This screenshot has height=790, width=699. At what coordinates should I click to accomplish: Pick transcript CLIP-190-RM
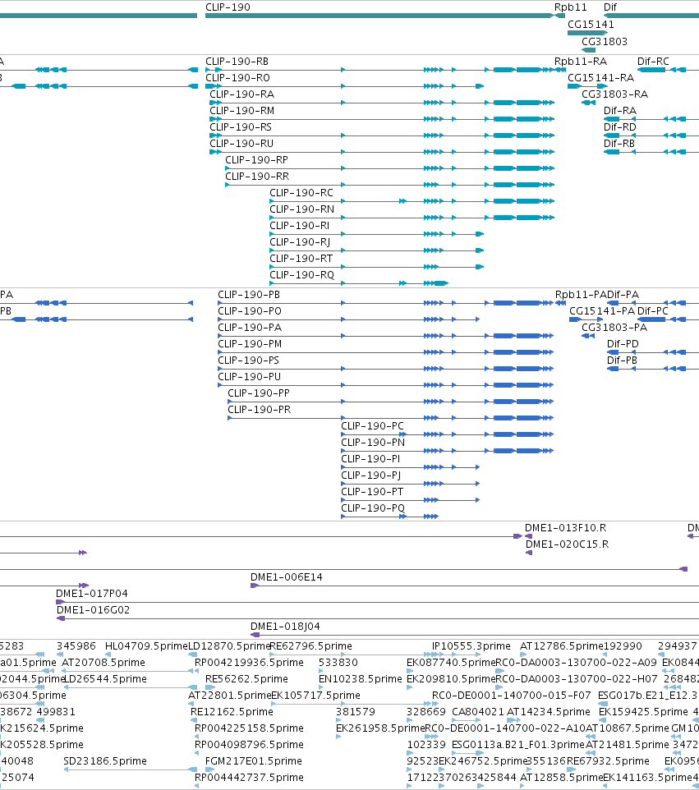(242, 110)
